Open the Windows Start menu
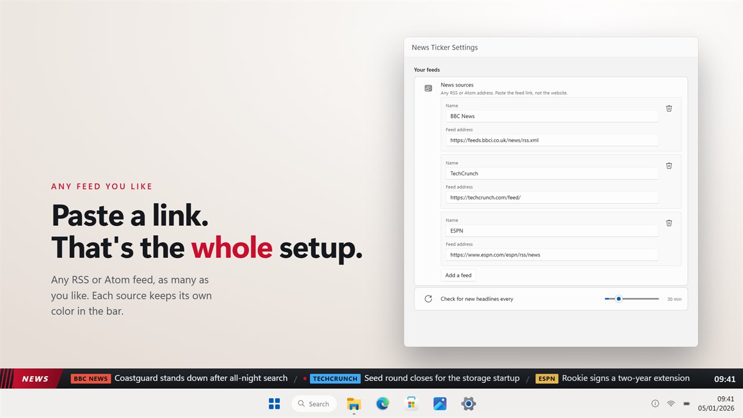The image size is (743, 418). coord(275,403)
